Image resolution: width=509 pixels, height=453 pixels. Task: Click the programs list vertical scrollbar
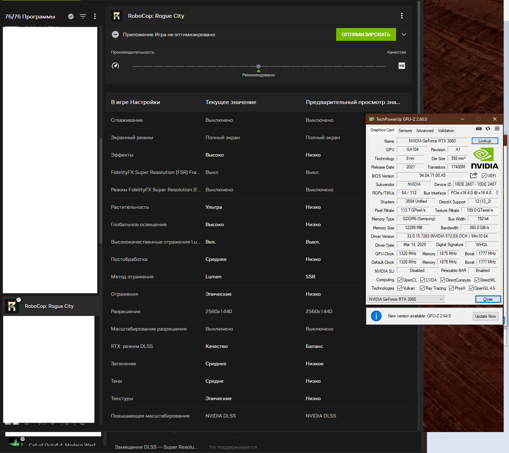[101, 192]
